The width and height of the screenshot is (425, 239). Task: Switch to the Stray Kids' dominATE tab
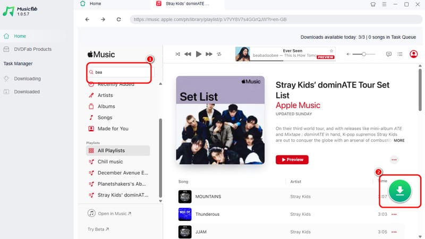[x=187, y=4]
